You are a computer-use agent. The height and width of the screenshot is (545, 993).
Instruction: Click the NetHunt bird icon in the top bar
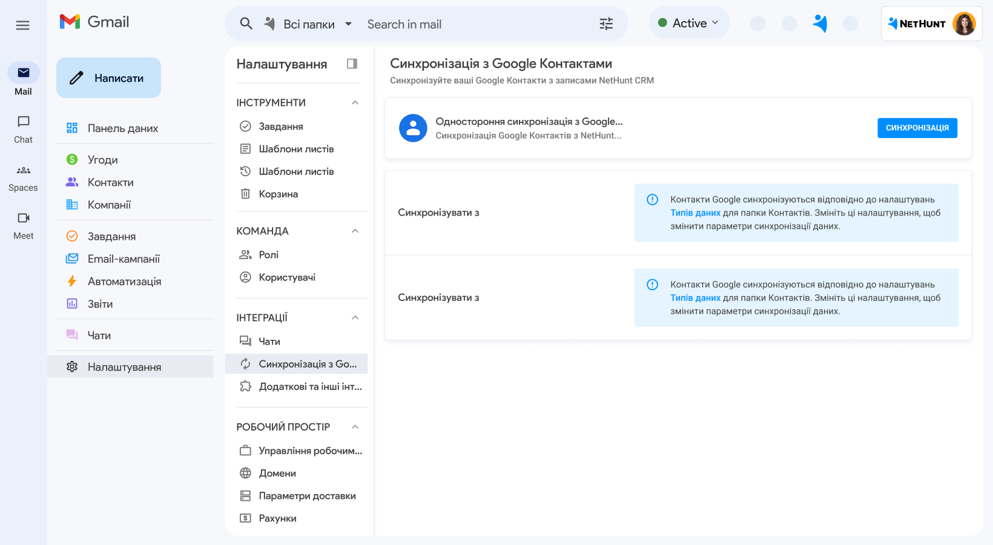click(x=820, y=24)
